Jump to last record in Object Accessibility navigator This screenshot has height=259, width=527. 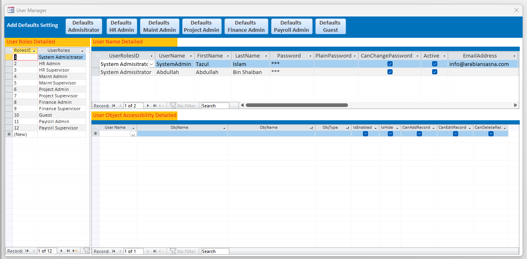[x=155, y=251]
